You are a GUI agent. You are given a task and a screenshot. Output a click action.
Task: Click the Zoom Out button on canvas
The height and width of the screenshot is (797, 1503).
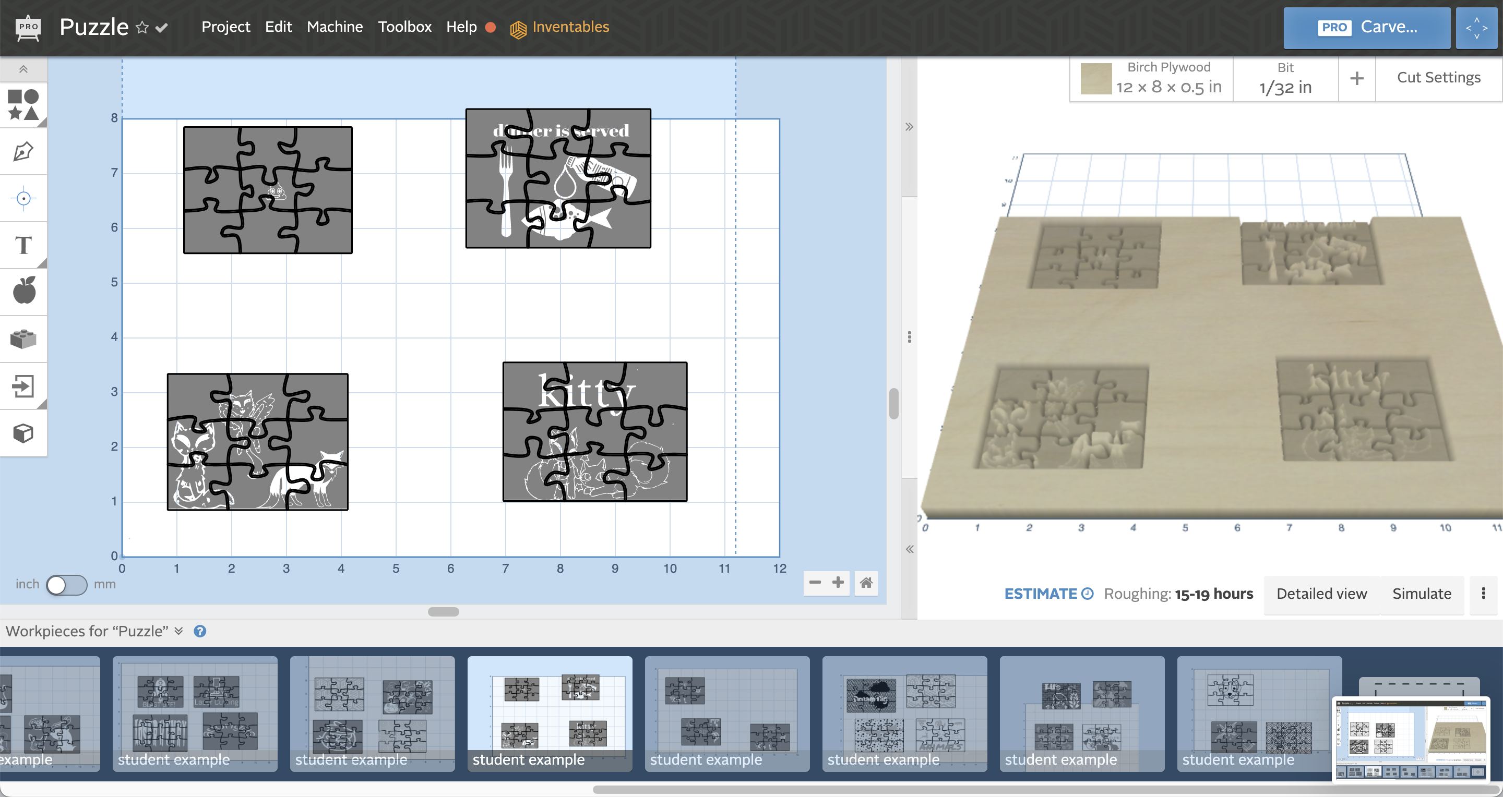[x=815, y=582]
